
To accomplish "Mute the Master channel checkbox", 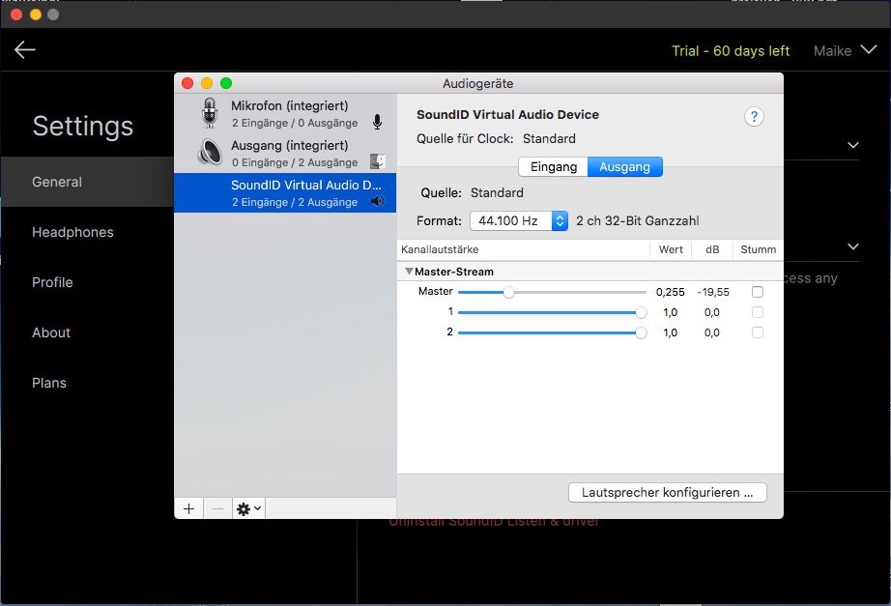I will tap(758, 292).
